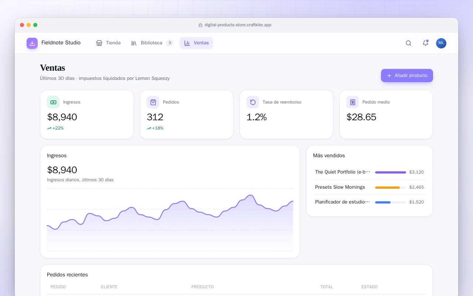This screenshot has height=296, width=473.
Task: Click the +22% trend arrow icon
Action: point(49,128)
